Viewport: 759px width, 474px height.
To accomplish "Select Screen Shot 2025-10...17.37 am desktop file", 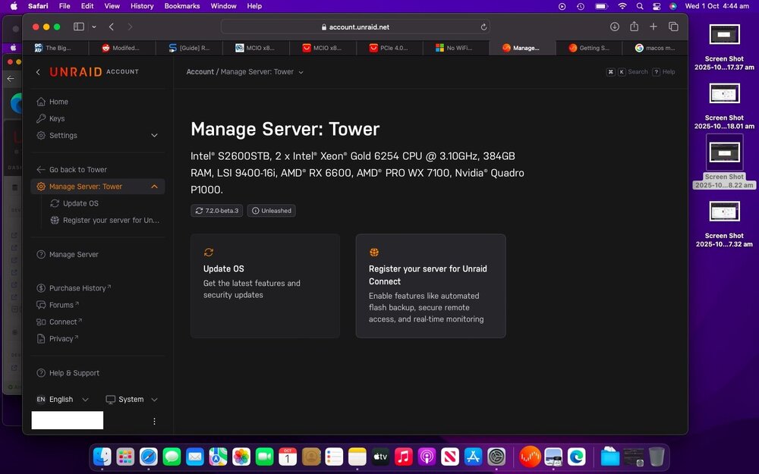I will click(x=724, y=47).
